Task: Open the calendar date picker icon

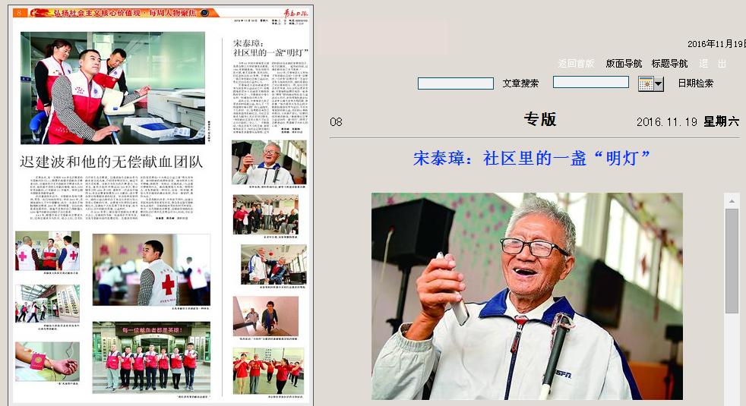Action: (646, 83)
